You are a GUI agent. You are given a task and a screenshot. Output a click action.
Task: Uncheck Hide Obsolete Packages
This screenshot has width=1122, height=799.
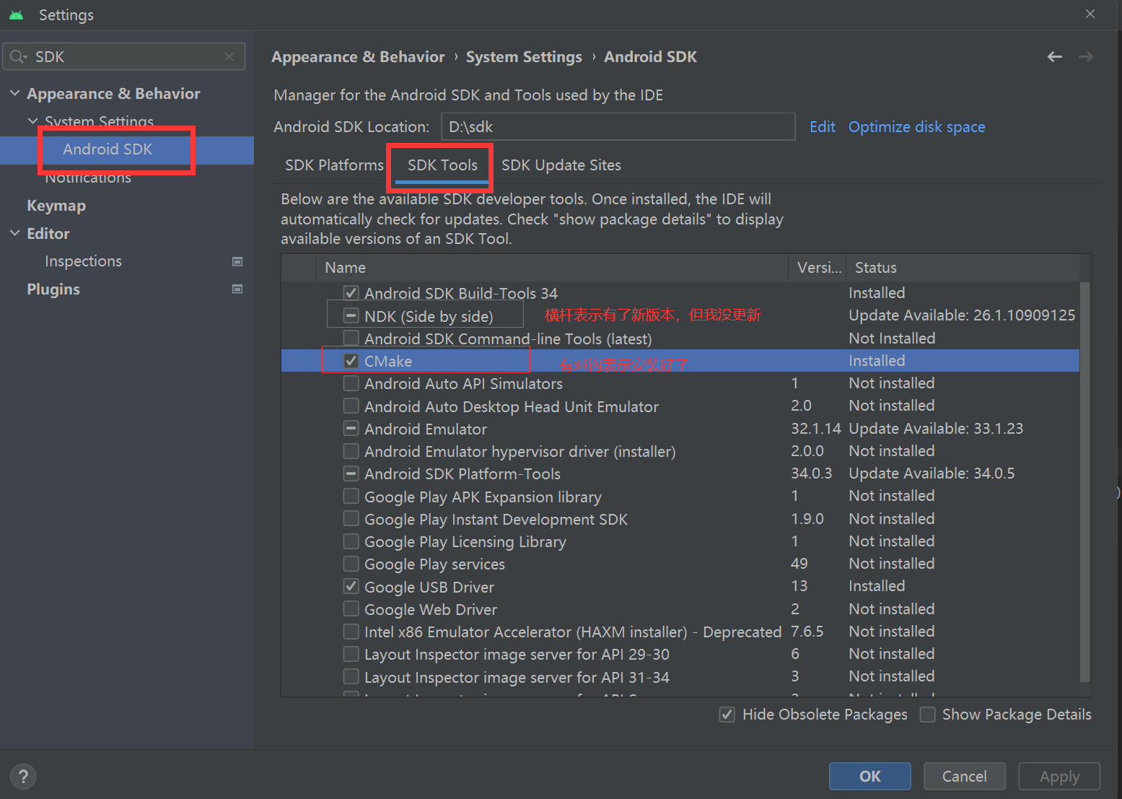pos(727,715)
